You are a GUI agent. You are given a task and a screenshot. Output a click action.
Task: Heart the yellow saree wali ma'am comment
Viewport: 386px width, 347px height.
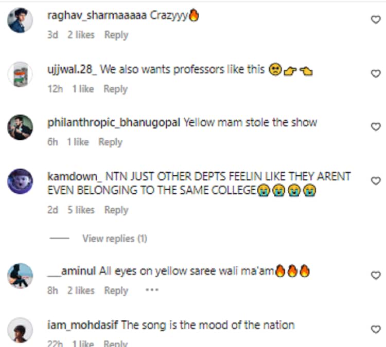[x=376, y=275]
